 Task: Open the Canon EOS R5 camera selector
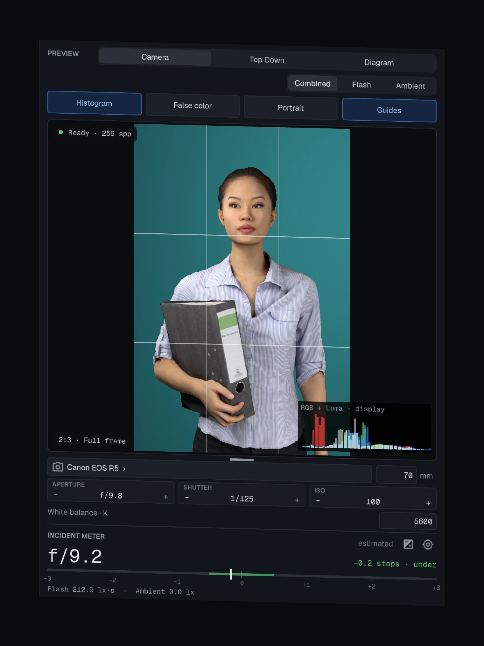pos(209,470)
